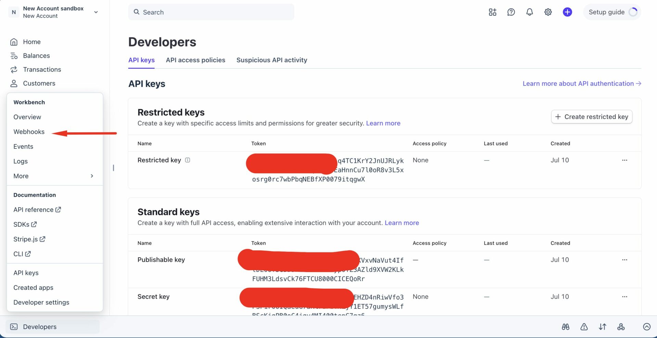657x338 pixels.
Task: Click the Publishable key name cell
Action: (161, 260)
